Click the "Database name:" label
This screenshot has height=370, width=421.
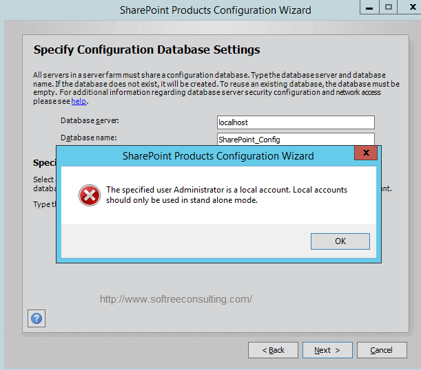pos(89,138)
